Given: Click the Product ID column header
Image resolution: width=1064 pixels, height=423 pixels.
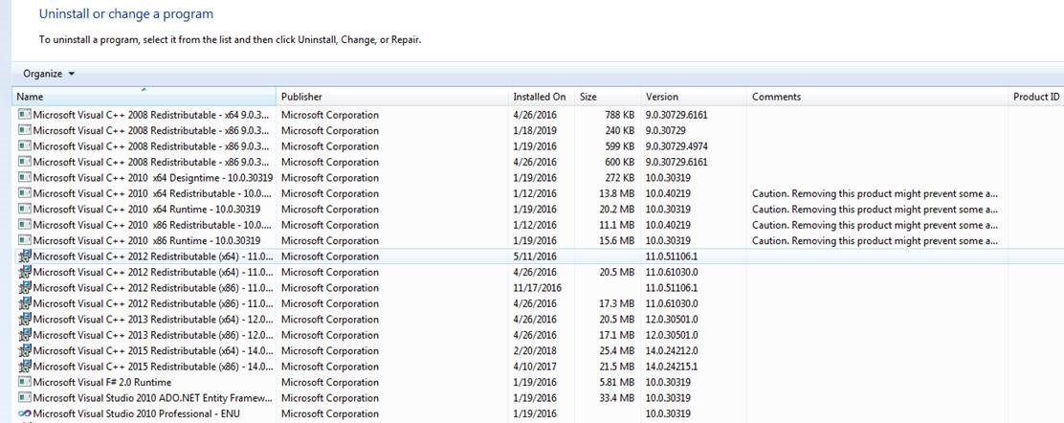Looking at the screenshot, I should click(1035, 97).
